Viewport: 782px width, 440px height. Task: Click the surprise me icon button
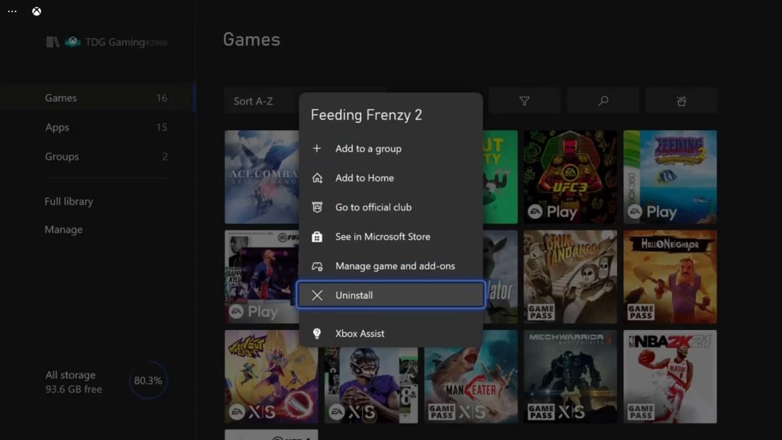coord(681,102)
